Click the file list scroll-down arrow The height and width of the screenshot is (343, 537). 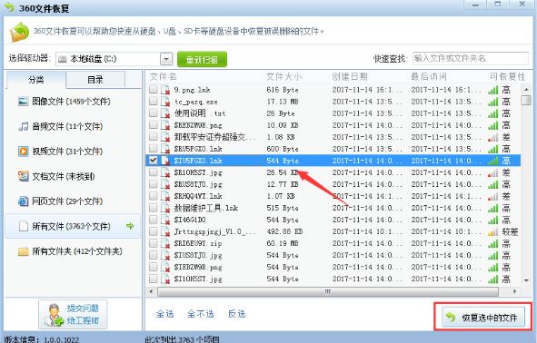click(x=526, y=280)
